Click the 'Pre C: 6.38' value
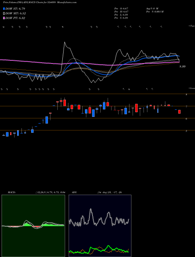 (121, 18)
